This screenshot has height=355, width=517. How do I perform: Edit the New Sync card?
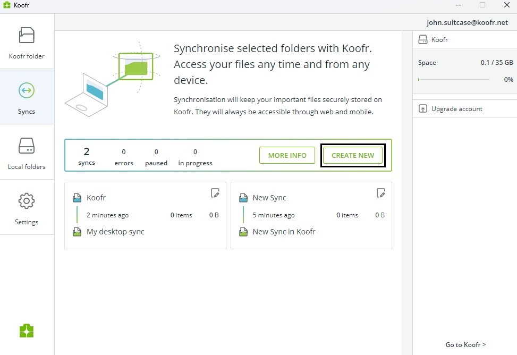coord(381,193)
